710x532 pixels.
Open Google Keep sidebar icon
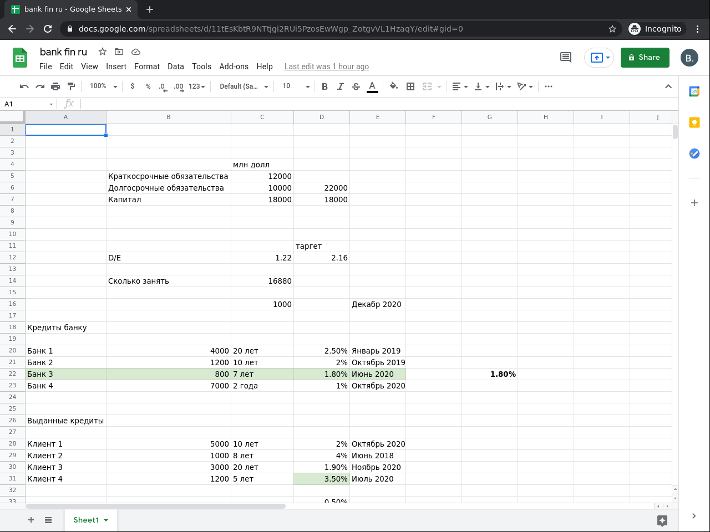[x=694, y=122]
